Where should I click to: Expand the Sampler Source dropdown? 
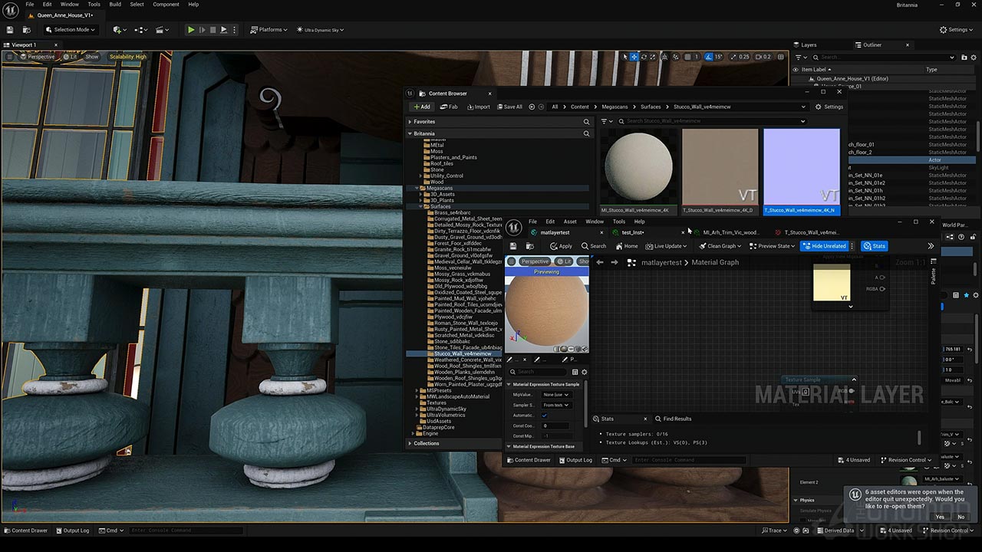[556, 405]
